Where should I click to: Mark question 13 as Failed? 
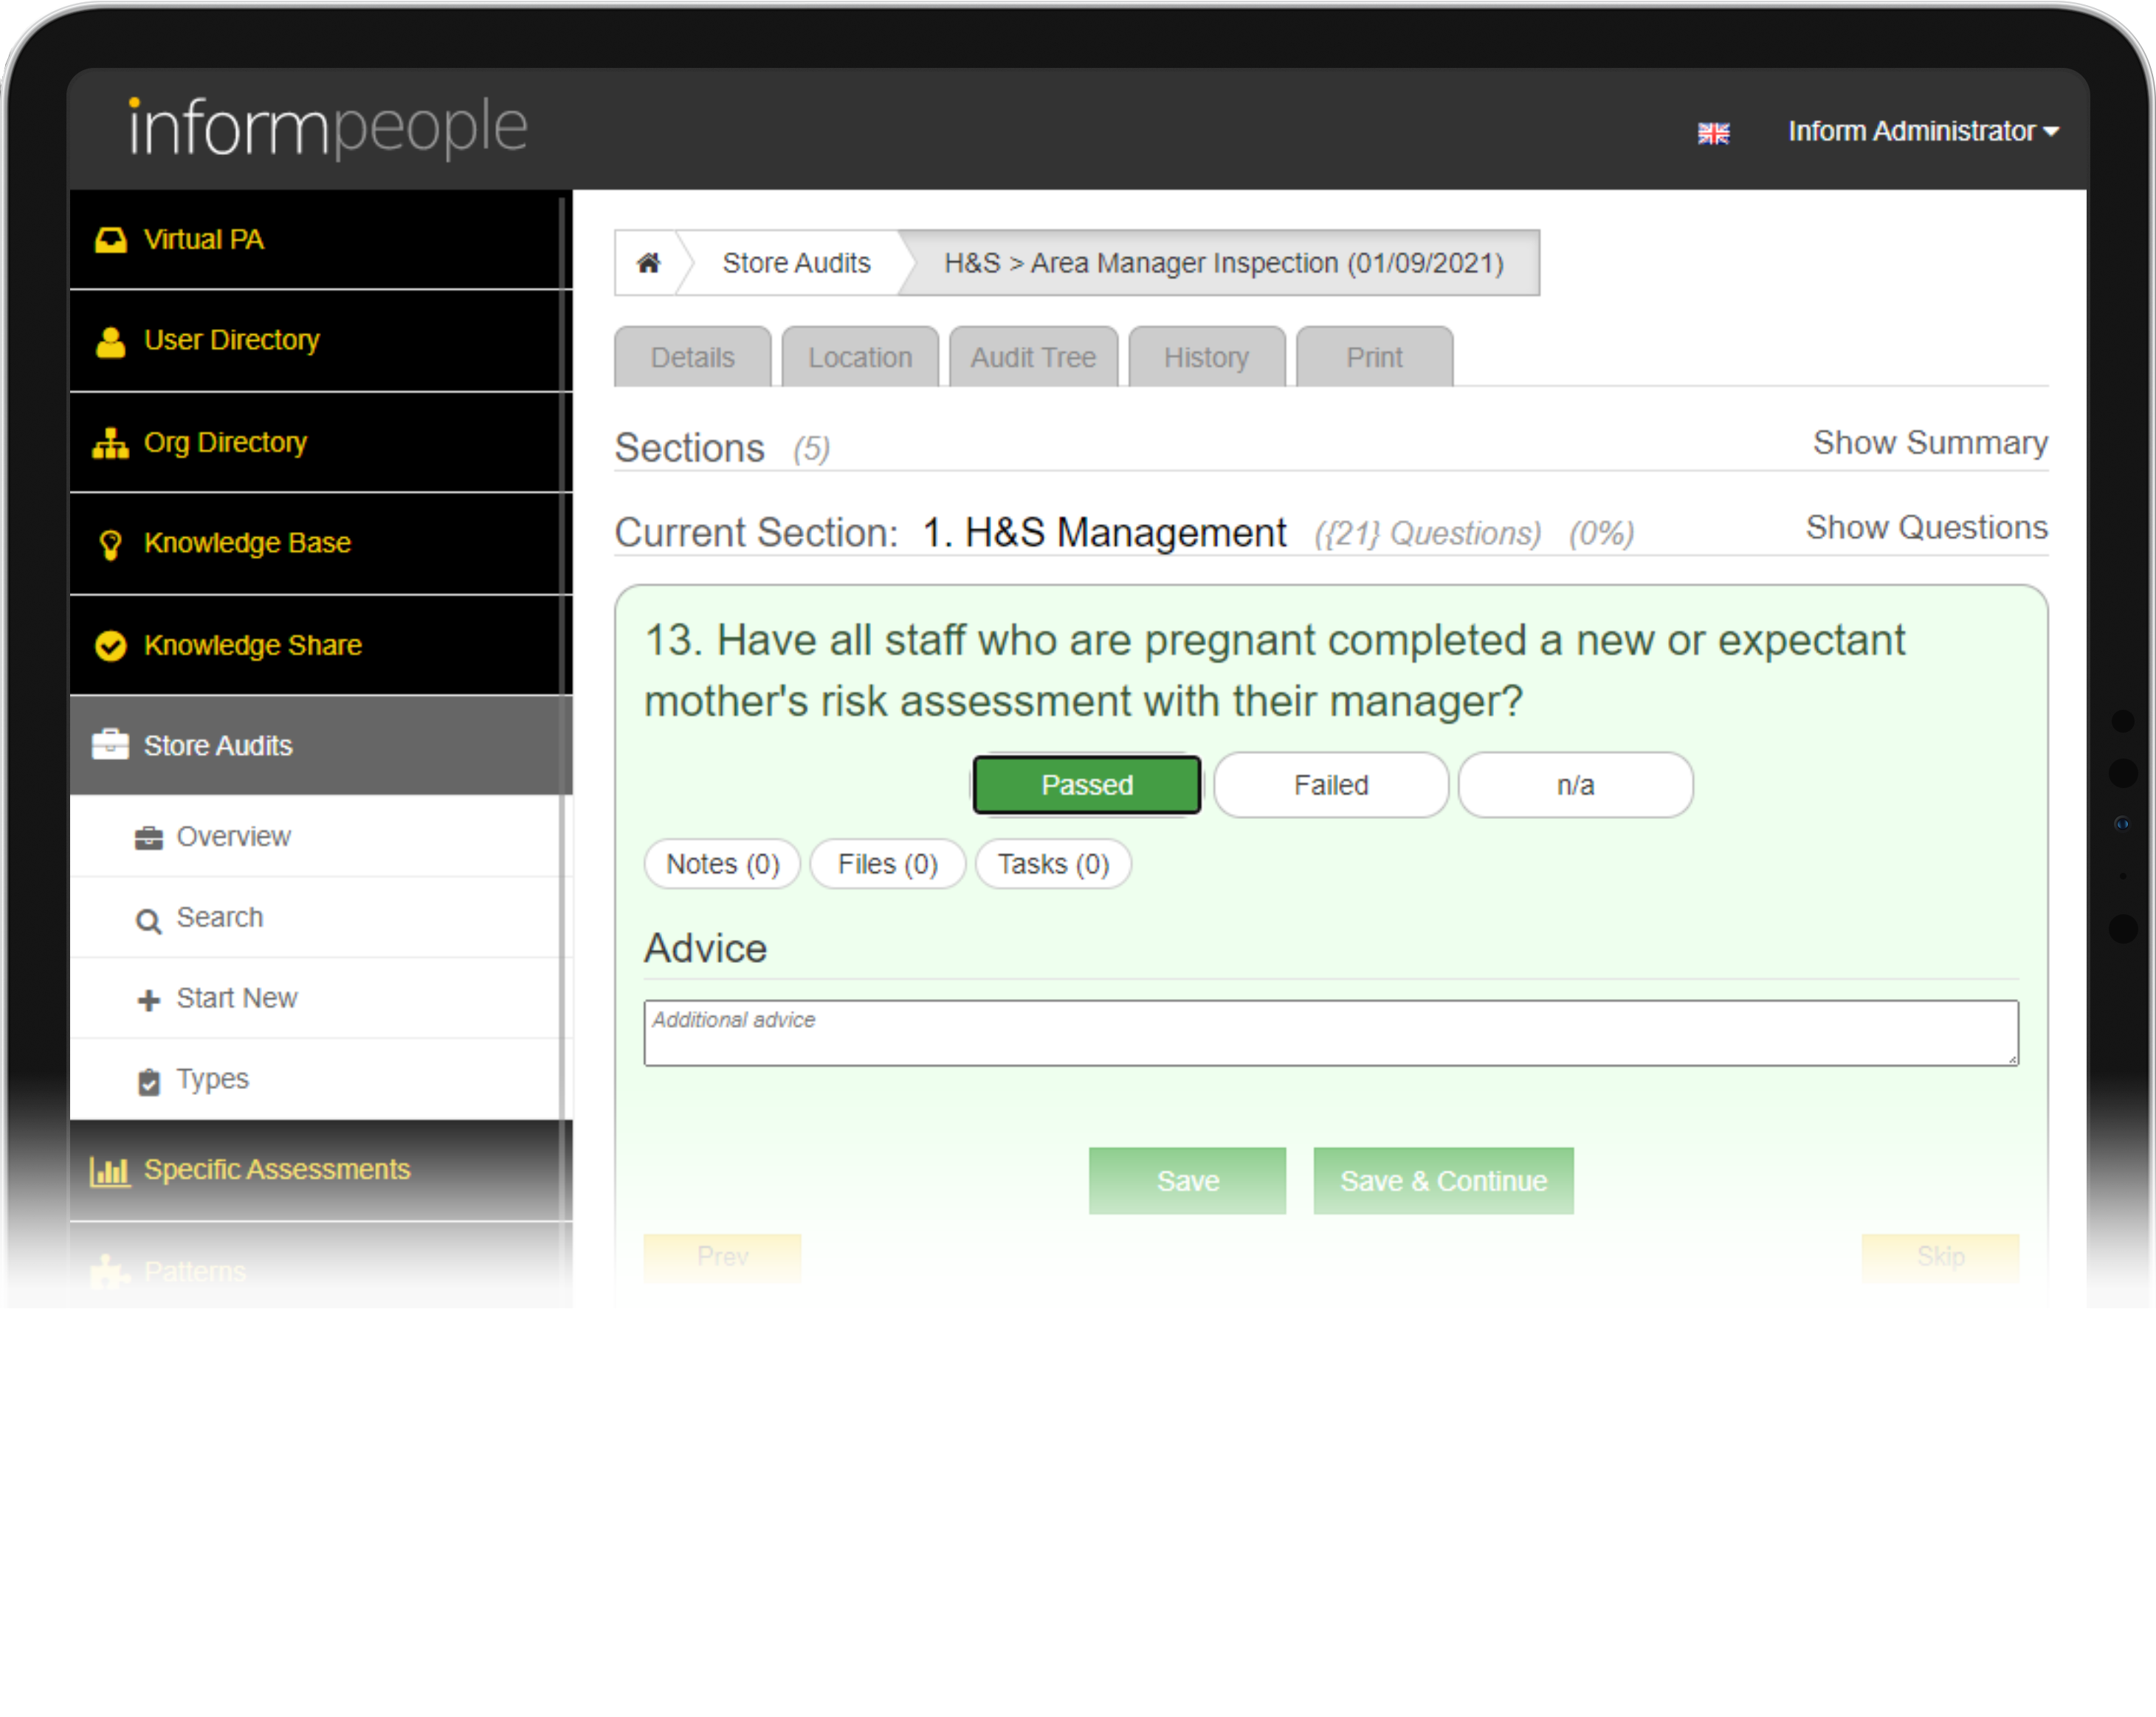point(1330,784)
